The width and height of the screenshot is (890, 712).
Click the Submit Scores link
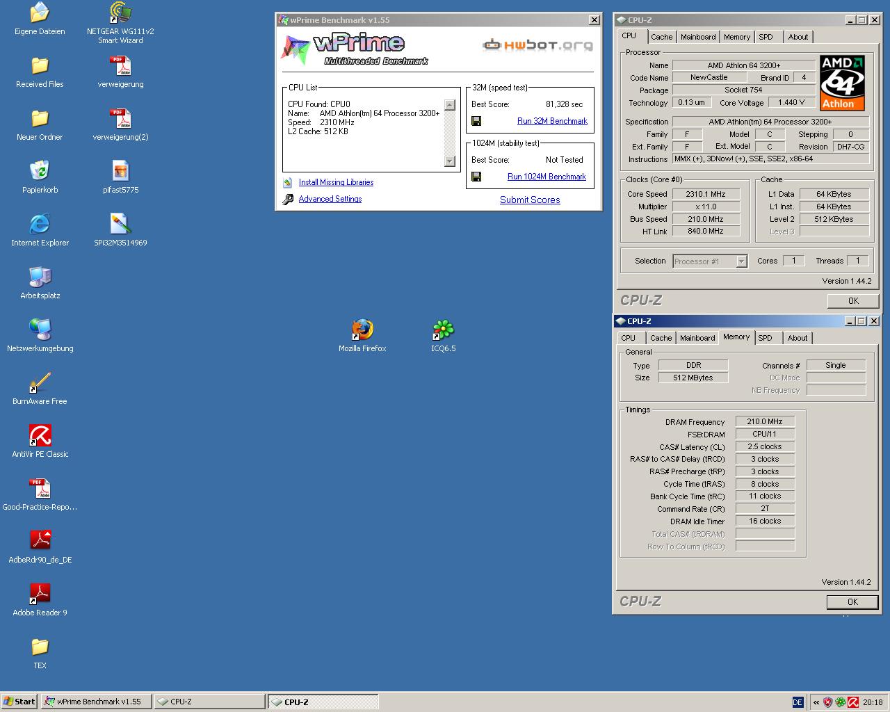click(x=530, y=200)
